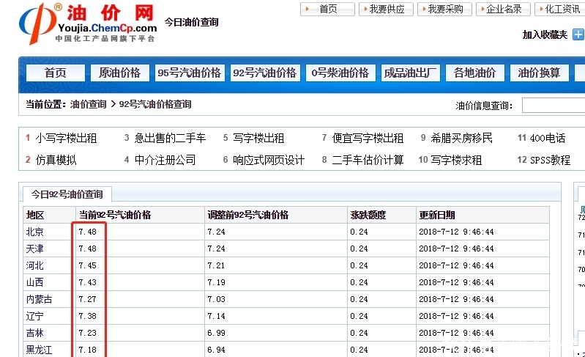Open the 化工资讯 top button
Image resolution: width=585 pixels, height=357 pixels.
click(561, 9)
